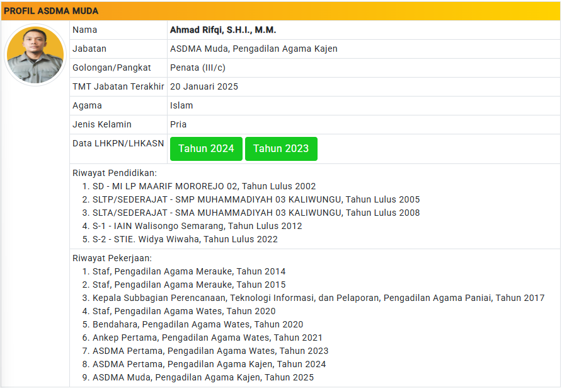Select the SMA Muhammadiyah 03 Kaliwungu entry
Screen dimensions: 562x388
256,213
